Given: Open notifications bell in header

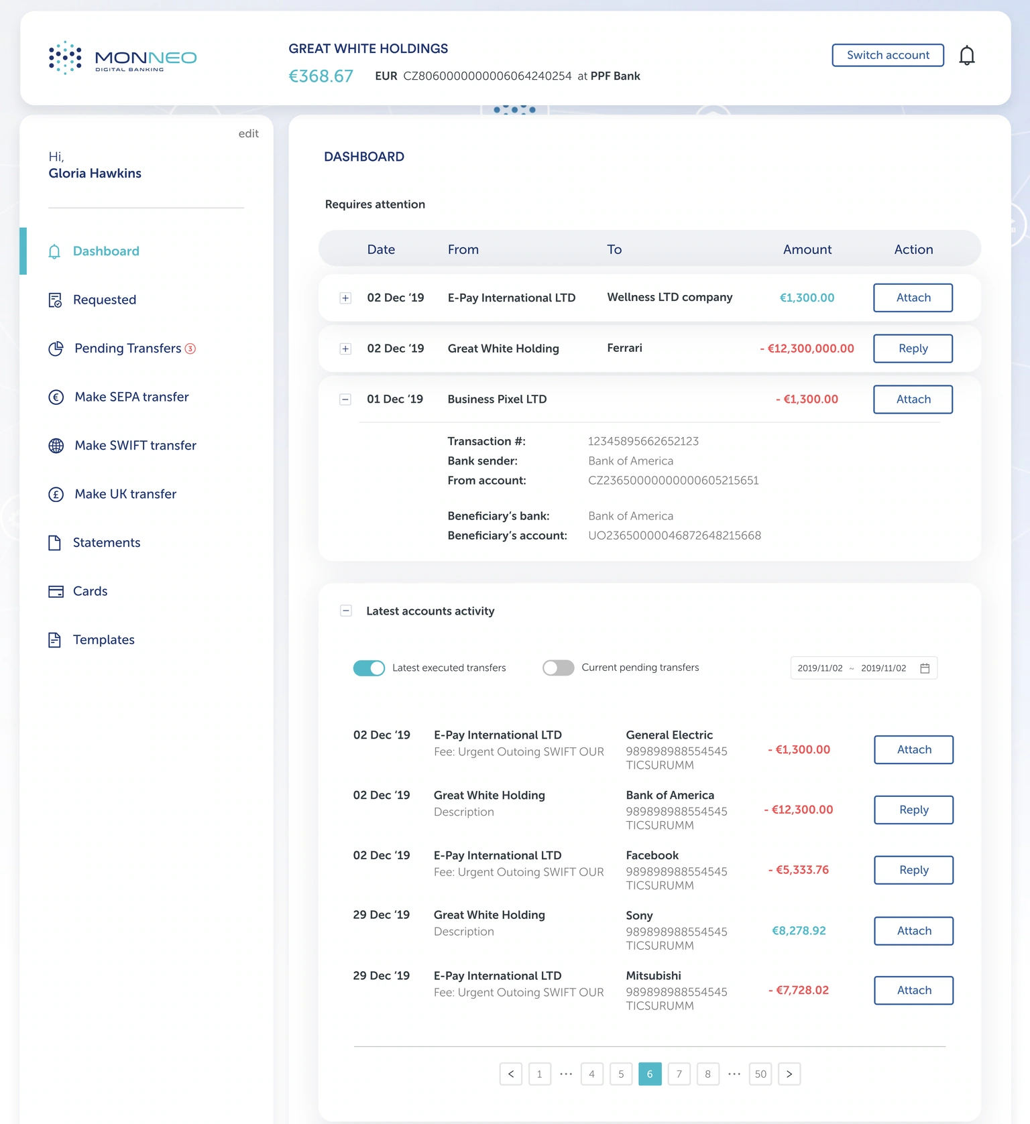Looking at the screenshot, I should coord(966,56).
